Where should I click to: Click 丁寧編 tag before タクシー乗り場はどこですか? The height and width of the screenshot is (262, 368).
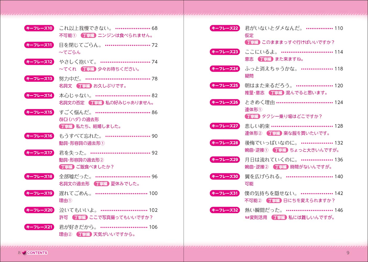pyautogui.click(x=252, y=116)
